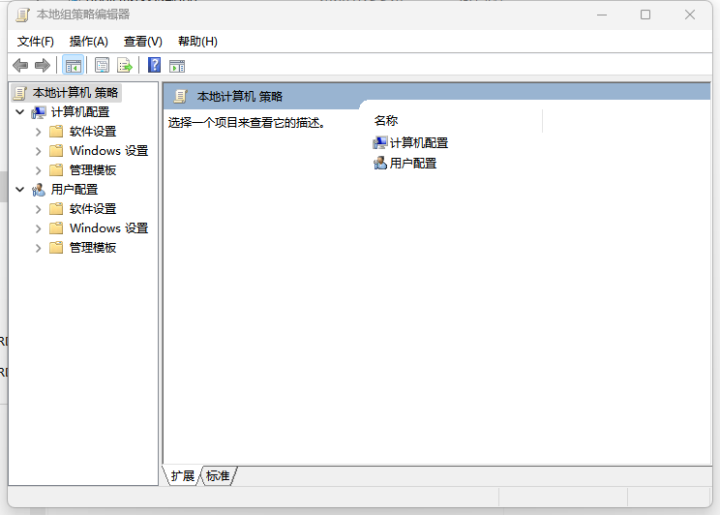Click folder icon of Windows 设置 under 用户配置
Viewport: 720px width, 515px height.
point(56,228)
